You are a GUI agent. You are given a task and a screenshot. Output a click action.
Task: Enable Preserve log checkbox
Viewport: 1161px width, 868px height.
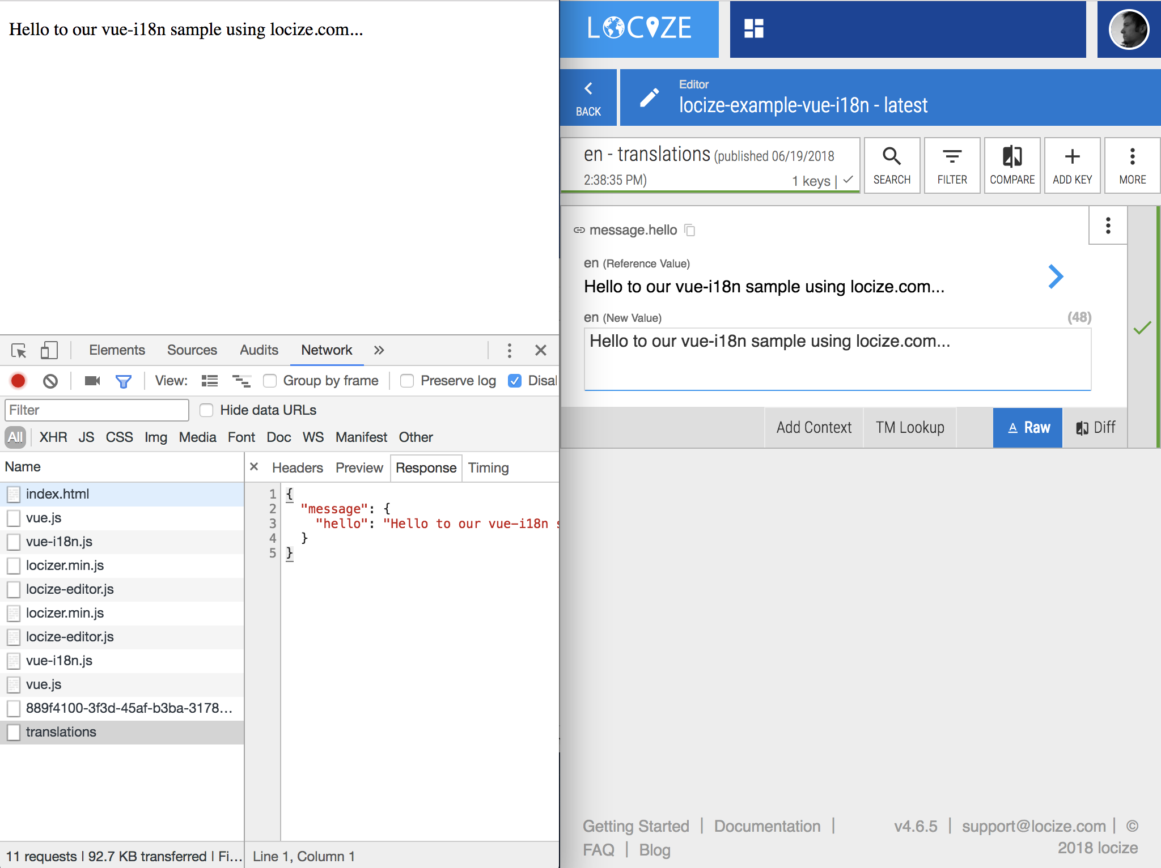pyautogui.click(x=407, y=381)
